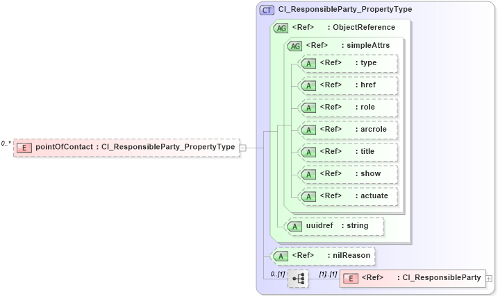
Task: Click the 0..[1] cardinality label
Action: point(278,274)
